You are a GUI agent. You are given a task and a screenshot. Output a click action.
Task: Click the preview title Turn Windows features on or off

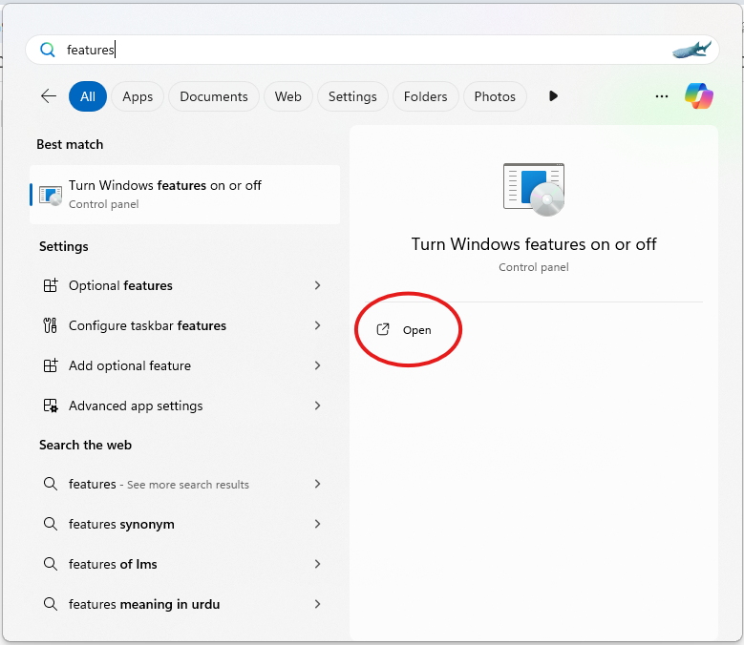(x=534, y=244)
